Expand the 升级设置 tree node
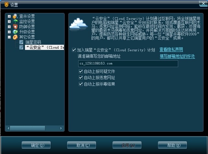208x154 pixels. pyautogui.click(x=9, y=32)
